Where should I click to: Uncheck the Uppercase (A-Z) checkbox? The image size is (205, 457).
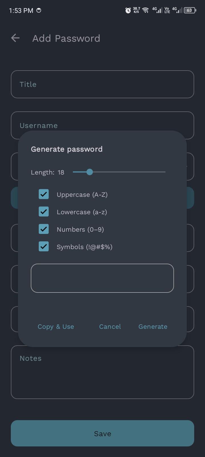44,195
